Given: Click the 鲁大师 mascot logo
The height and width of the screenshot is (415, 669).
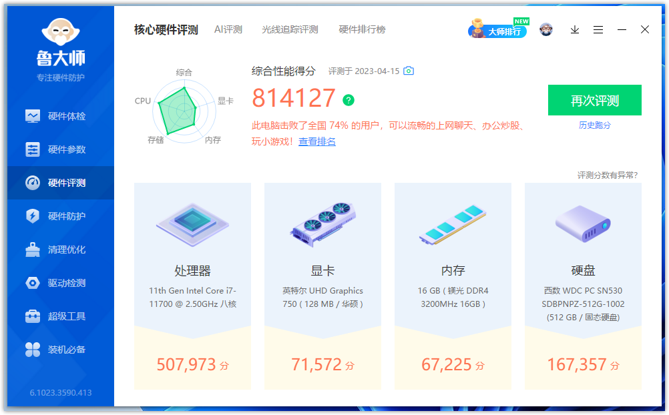Looking at the screenshot, I should click(x=61, y=31).
